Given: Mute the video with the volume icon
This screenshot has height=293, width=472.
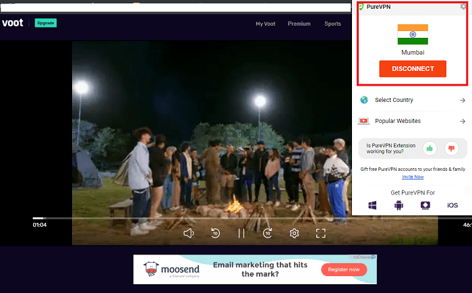Looking at the screenshot, I should [x=189, y=233].
